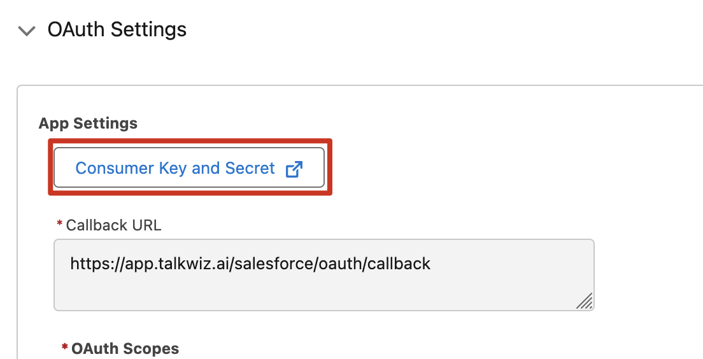Viewport: 703px width, 359px height.
Task: Select the App Settings subheading
Action: pyautogui.click(x=88, y=123)
